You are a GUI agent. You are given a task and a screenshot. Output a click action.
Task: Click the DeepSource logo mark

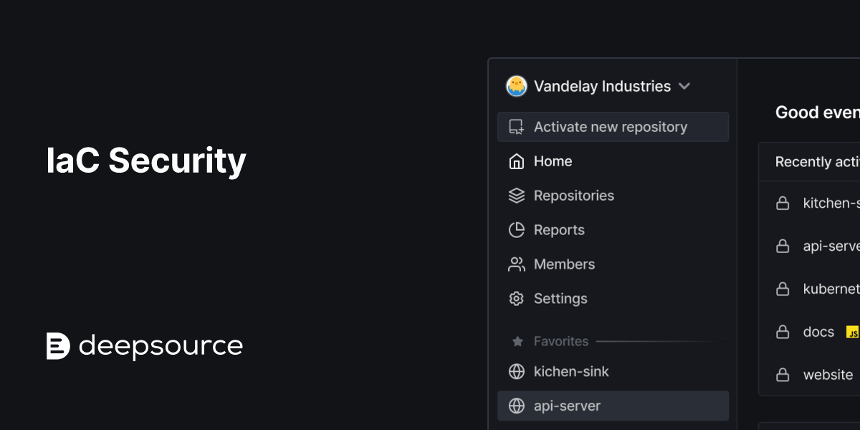pyautogui.click(x=57, y=346)
